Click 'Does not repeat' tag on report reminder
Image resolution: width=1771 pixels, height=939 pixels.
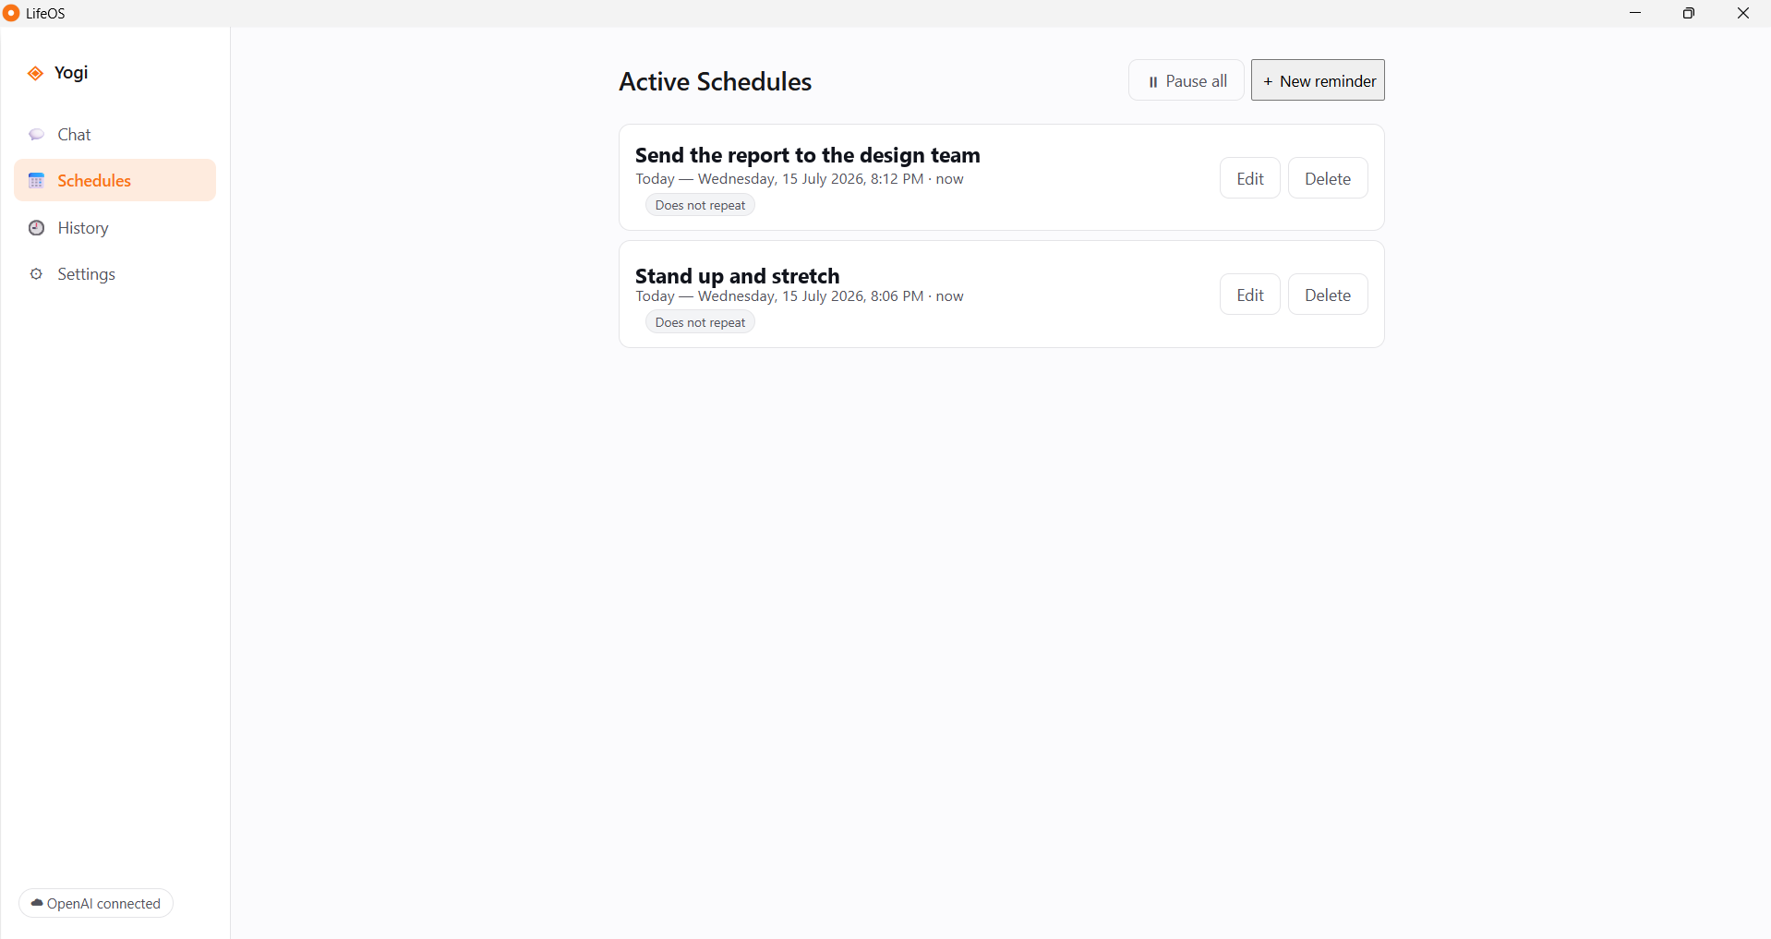click(x=700, y=205)
